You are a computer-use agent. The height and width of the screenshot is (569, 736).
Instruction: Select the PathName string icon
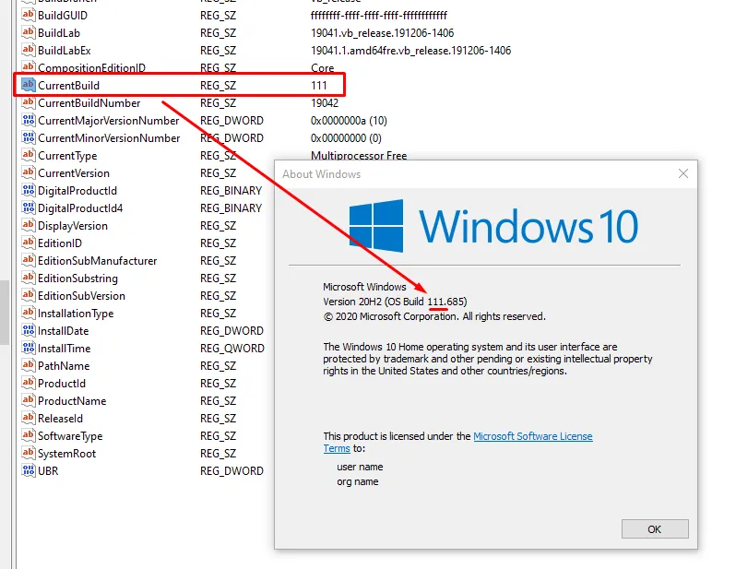pos(29,365)
